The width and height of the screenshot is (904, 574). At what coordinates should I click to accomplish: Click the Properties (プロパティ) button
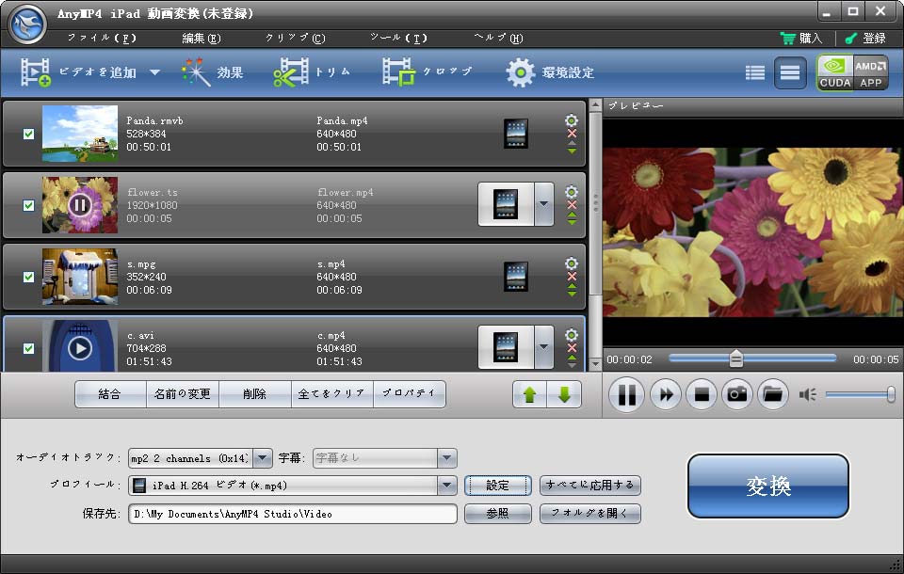[410, 394]
